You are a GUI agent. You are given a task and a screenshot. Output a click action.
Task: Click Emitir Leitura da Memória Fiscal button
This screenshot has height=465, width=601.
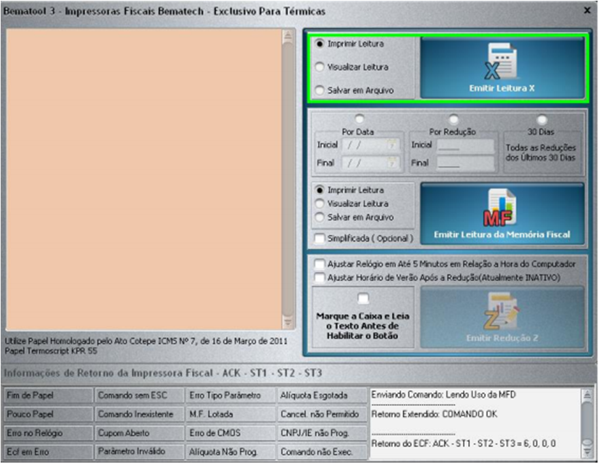point(502,214)
